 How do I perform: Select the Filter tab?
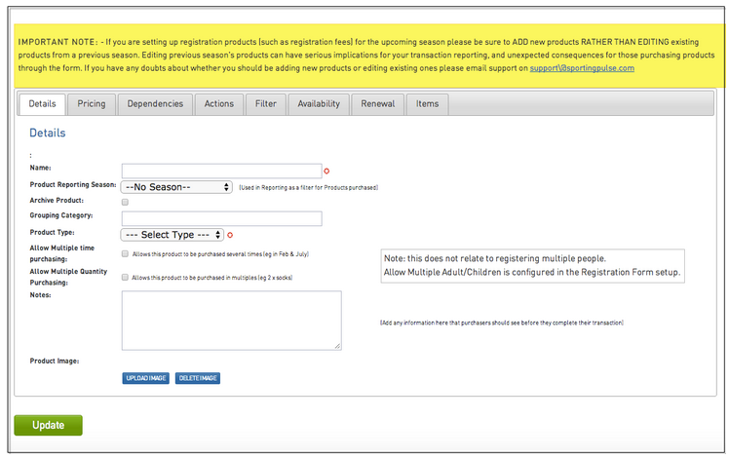pos(265,103)
